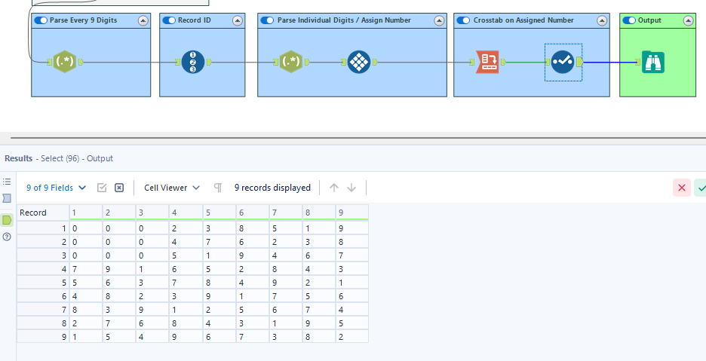
Task: Open the 9 of 9 Fields dropdown
Action: point(57,188)
